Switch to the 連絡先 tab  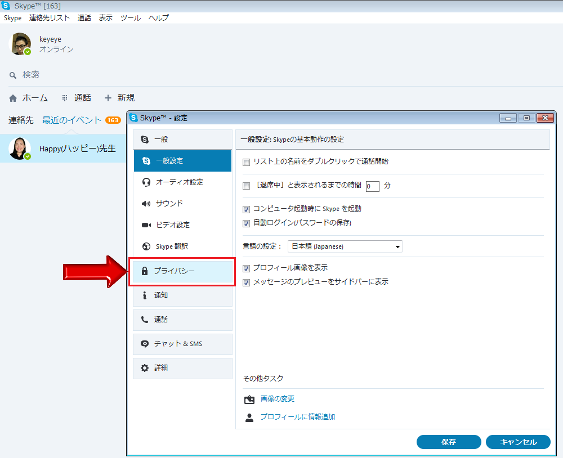(21, 120)
